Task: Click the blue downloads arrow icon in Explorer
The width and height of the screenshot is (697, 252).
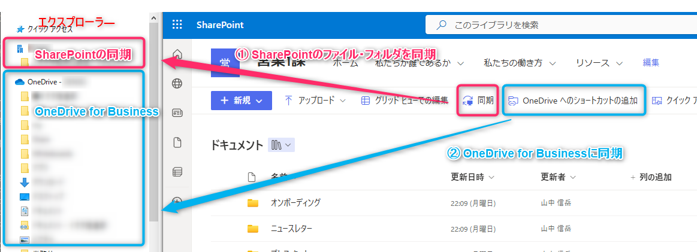Action: click(x=25, y=182)
